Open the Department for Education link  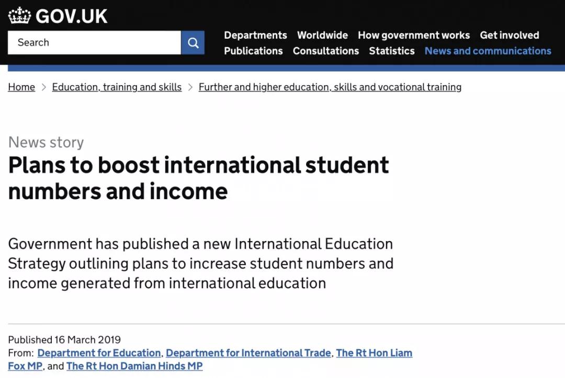(x=99, y=353)
